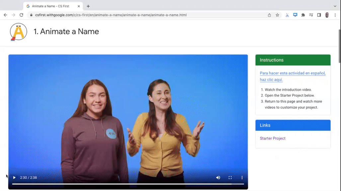Open the scissors extension icon
Viewport: 341px width, 191px height.
click(287, 15)
